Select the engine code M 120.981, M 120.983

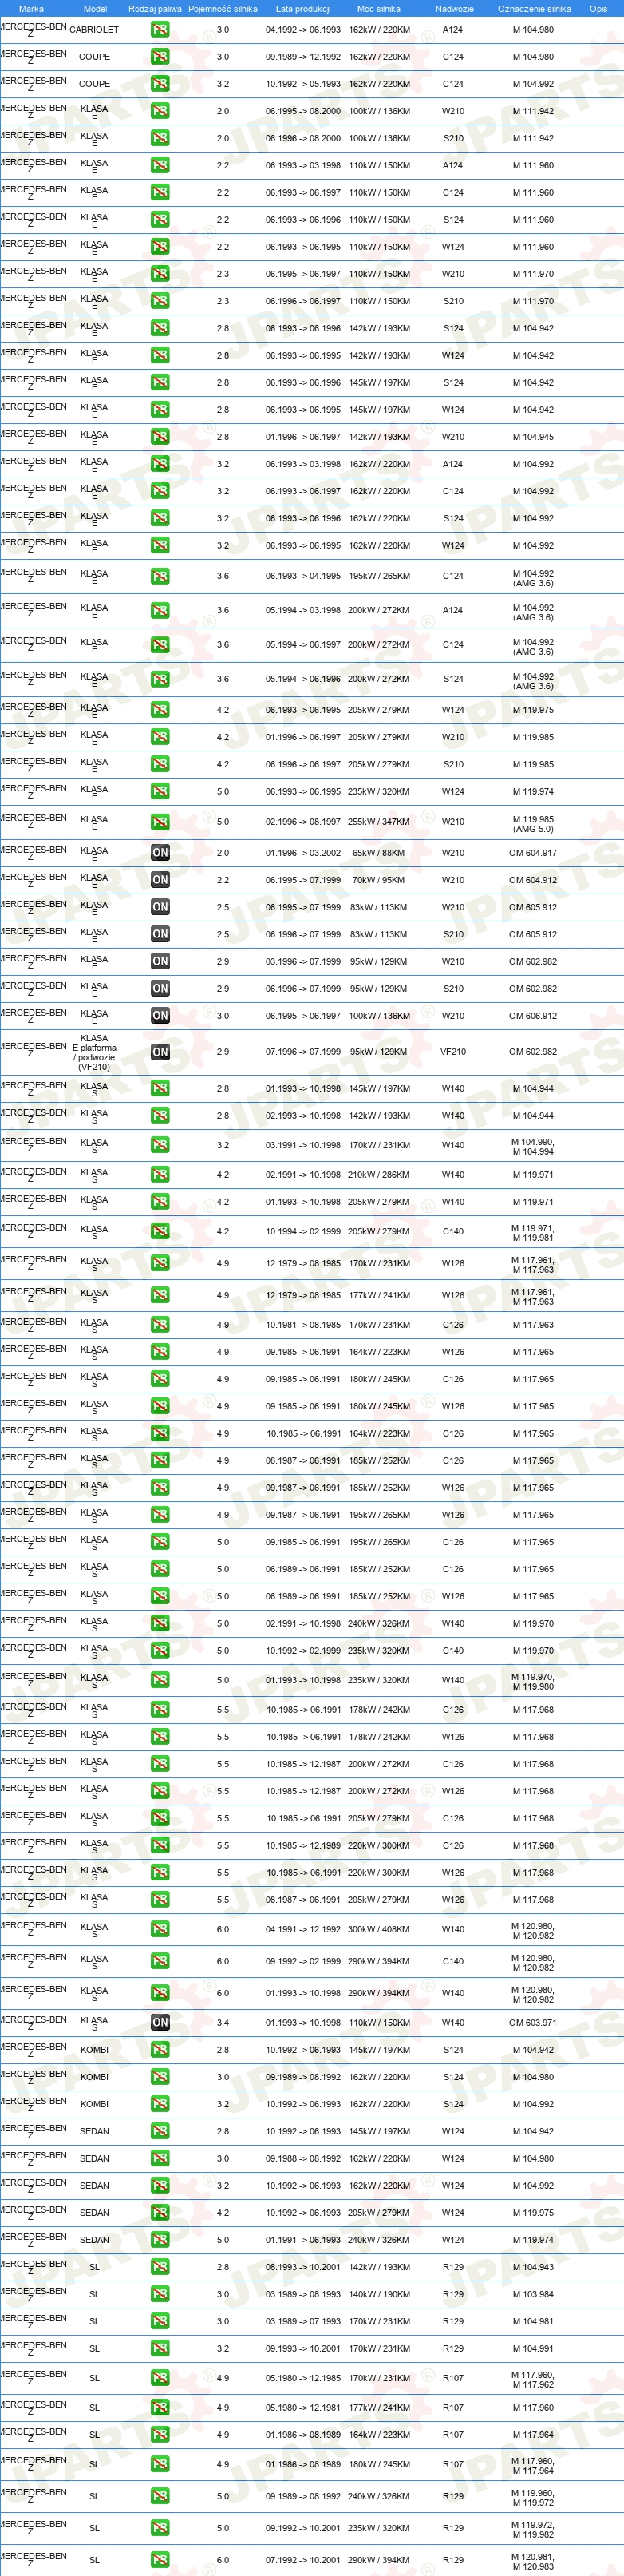click(533, 2561)
